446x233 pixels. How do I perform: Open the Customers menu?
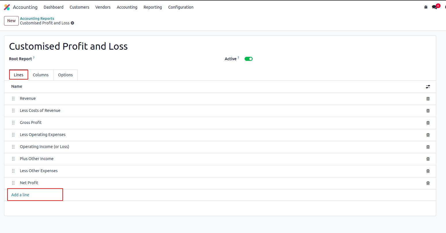(x=79, y=7)
